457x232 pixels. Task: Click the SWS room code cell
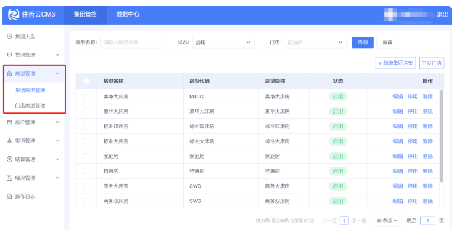coord(195,201)
